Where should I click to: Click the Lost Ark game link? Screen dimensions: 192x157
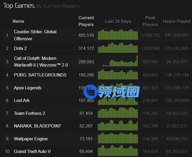[22, 100]
